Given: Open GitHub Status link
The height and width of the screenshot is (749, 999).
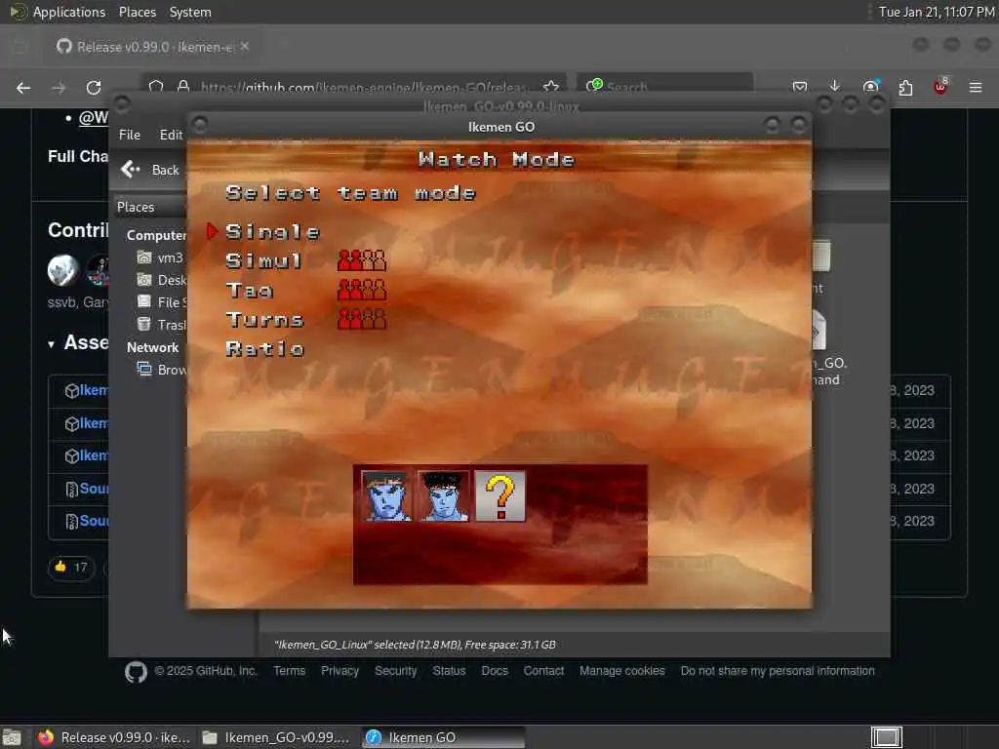Looking at the screenshot, I should pyautogui.click(x=449, y=671).
